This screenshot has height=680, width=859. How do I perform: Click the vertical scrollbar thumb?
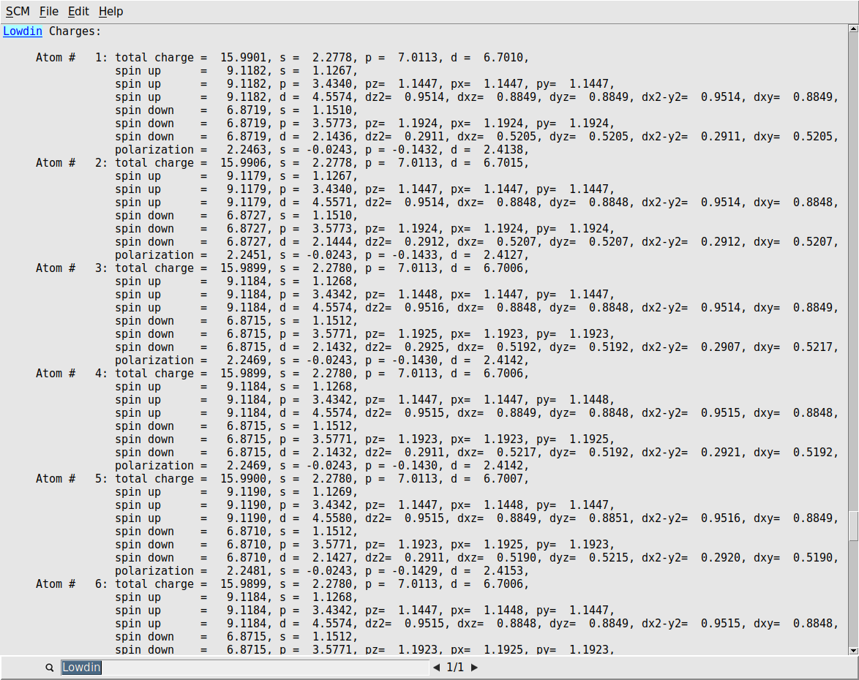click(x=854, y=526)
